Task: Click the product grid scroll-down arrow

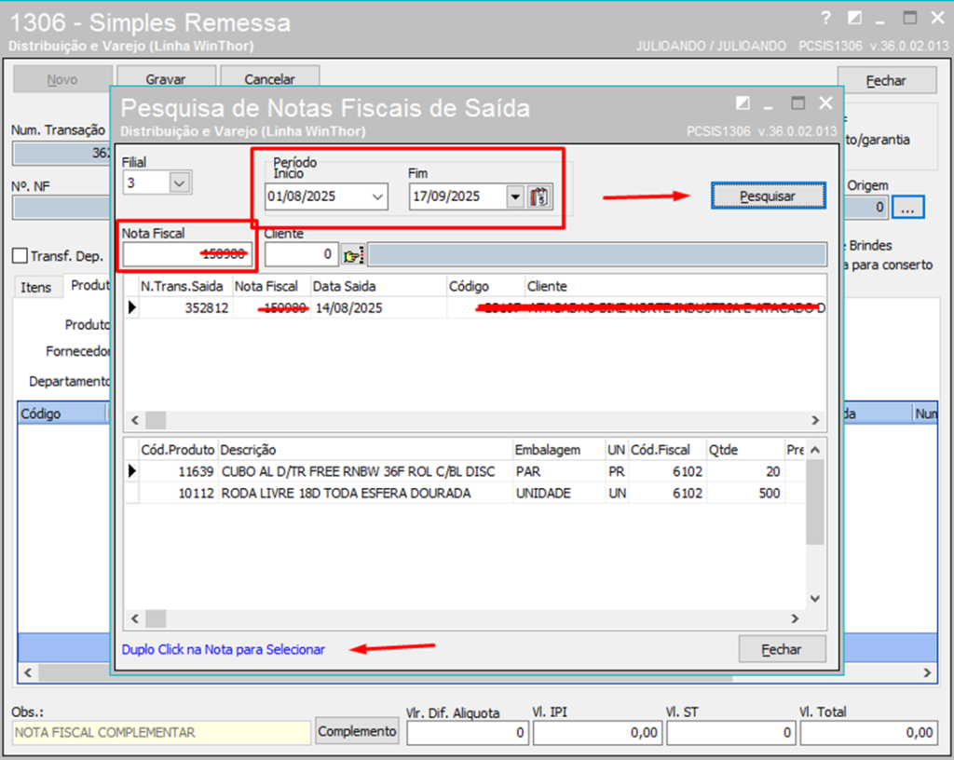Action: (x=815, y=599)
